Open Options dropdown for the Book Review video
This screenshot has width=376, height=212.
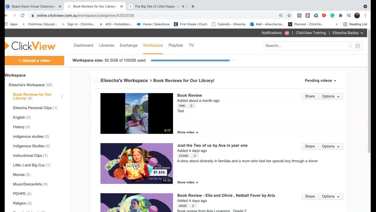330,96
